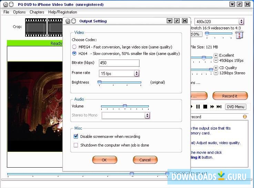Skip to next chapter
The width and height of the screenshot is (254, 188).
pyautogui.click(x=219, y=106)
